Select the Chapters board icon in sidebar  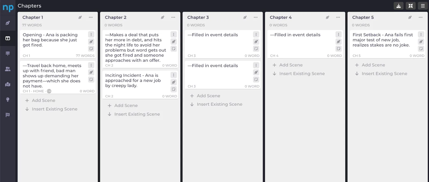pyautogui.click(x=8, y=38)
